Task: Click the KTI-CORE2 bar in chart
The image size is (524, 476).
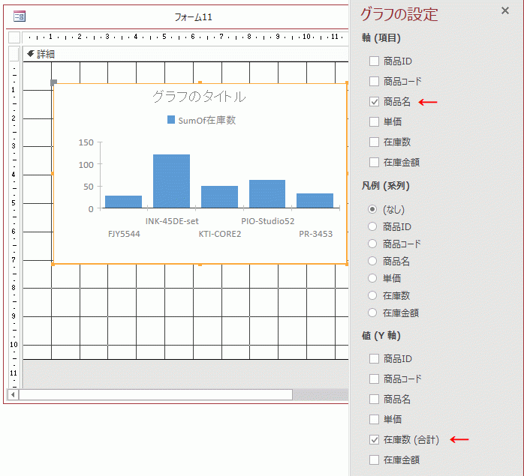Action: coord(219,197)
